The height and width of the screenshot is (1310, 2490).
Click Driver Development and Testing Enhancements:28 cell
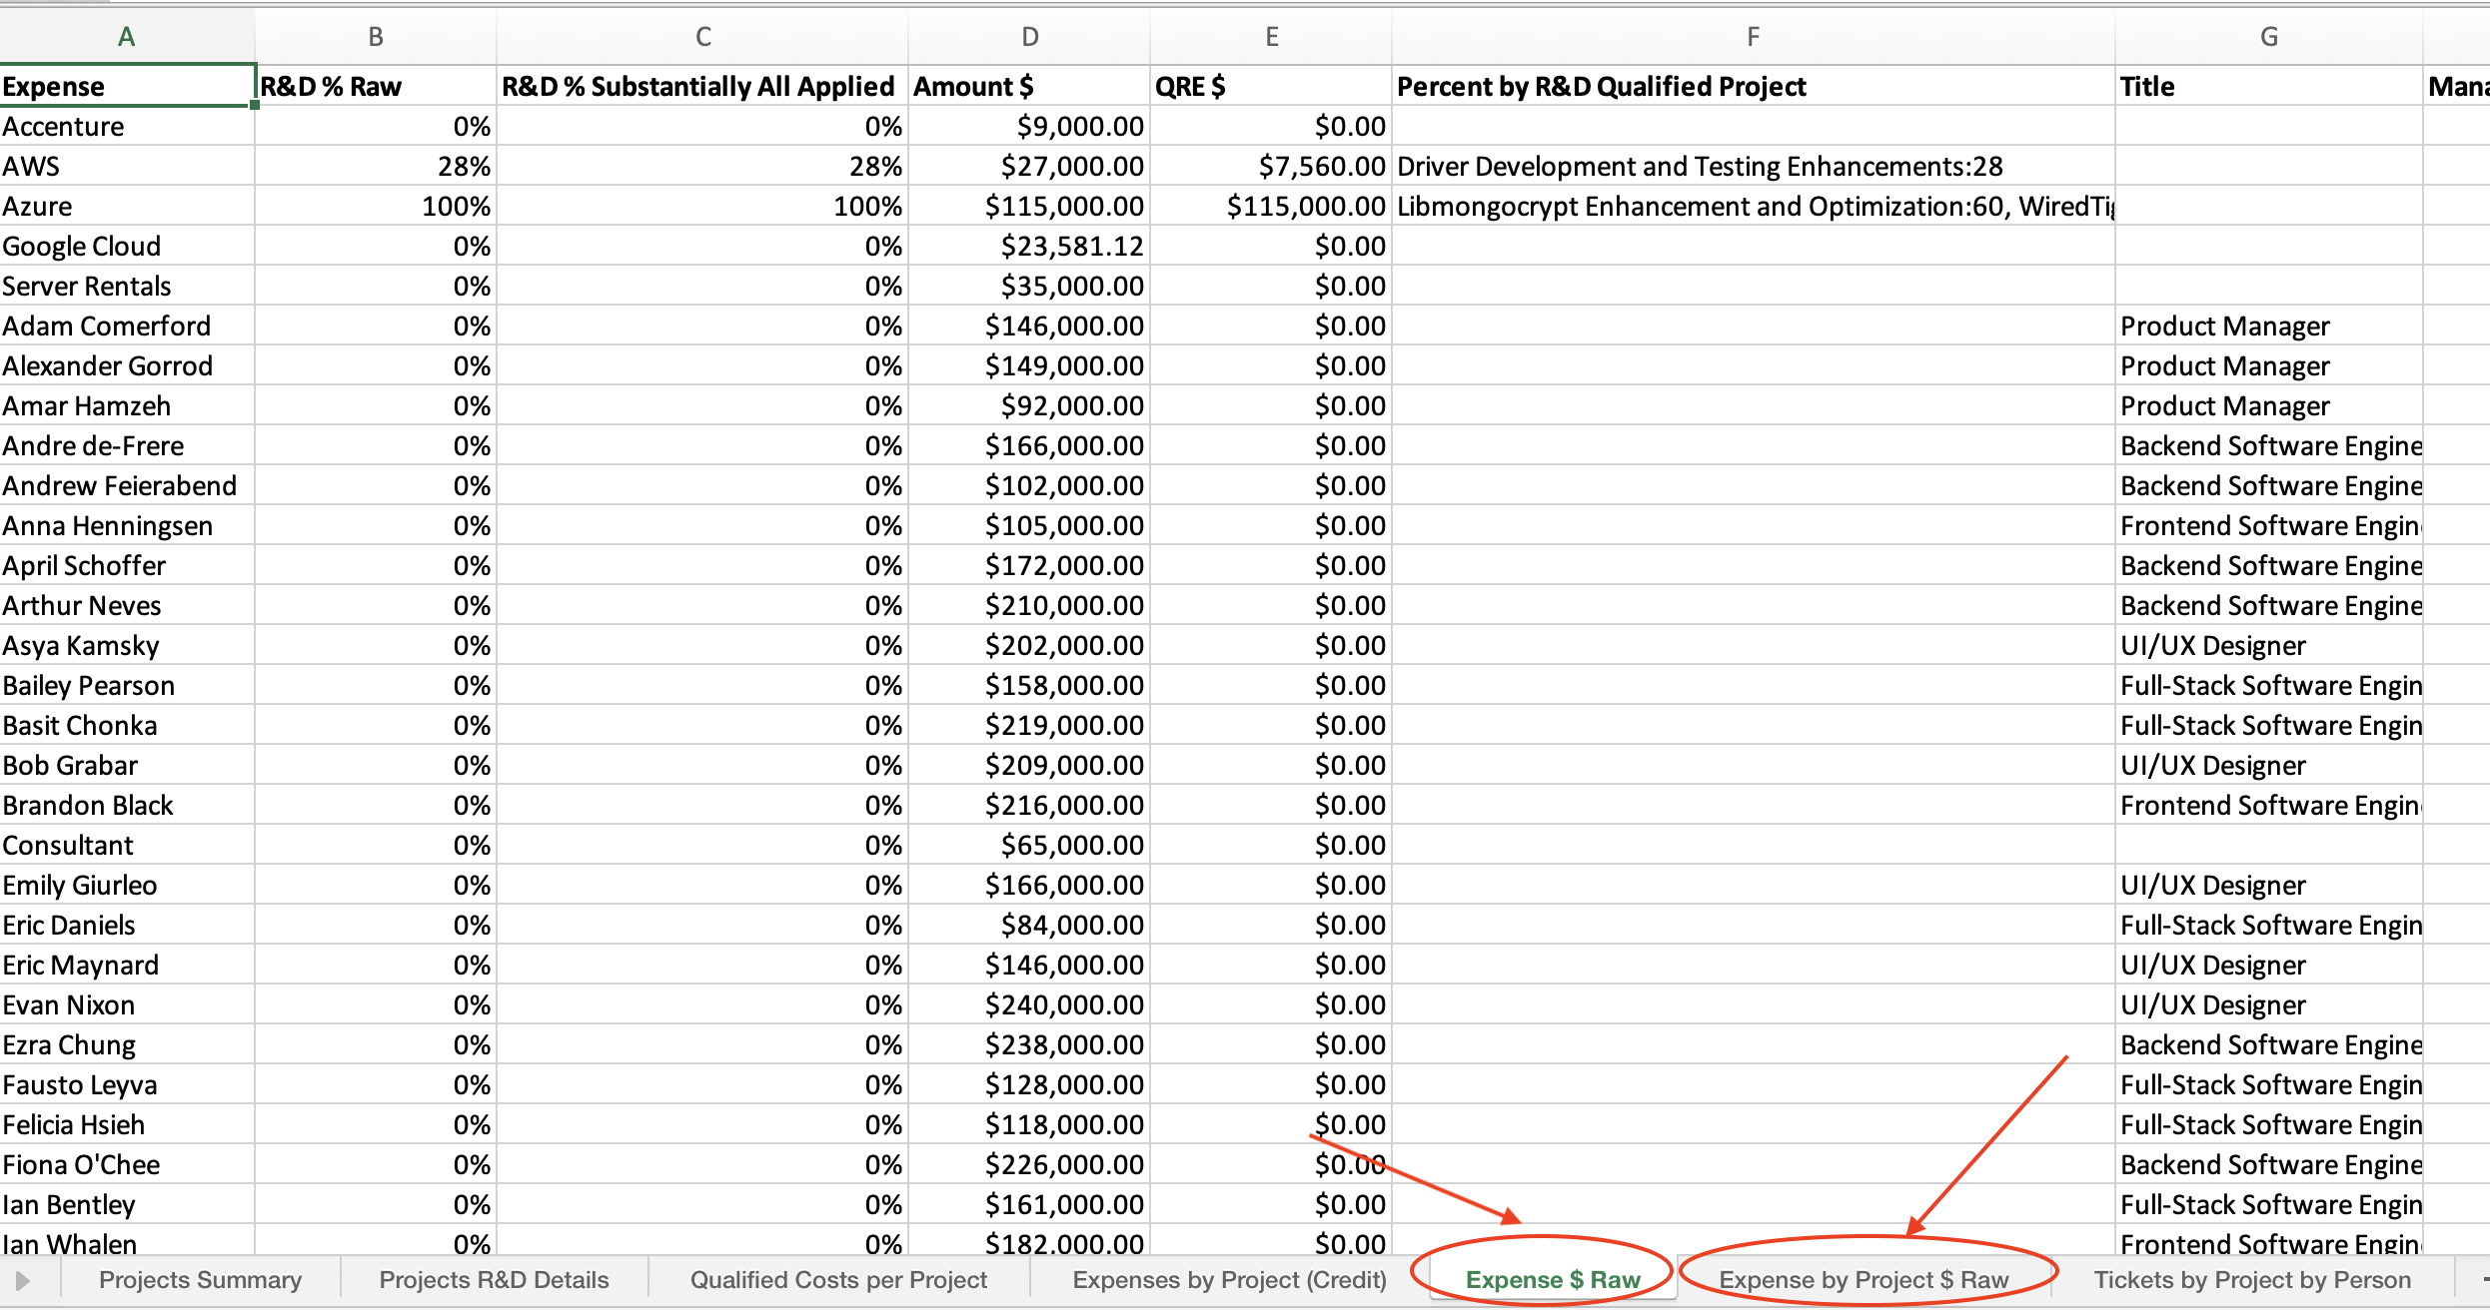[x=1753, y=166]
